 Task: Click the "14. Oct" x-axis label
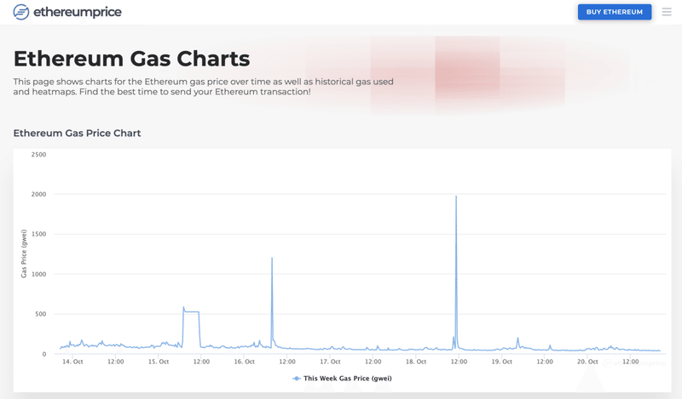pyautogui.click(x=72, y=362)
